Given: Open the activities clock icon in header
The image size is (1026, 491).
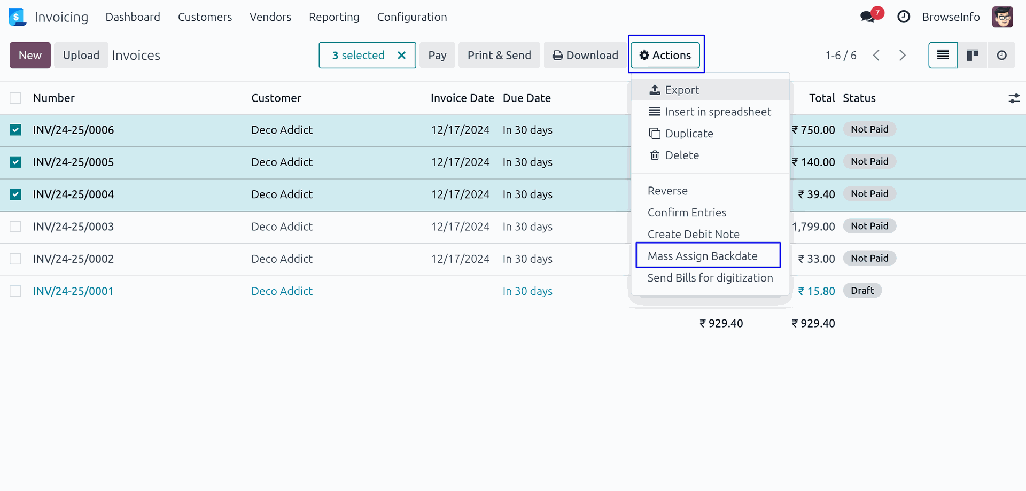Looking at the screenshot, I should (x=903, y=17).
